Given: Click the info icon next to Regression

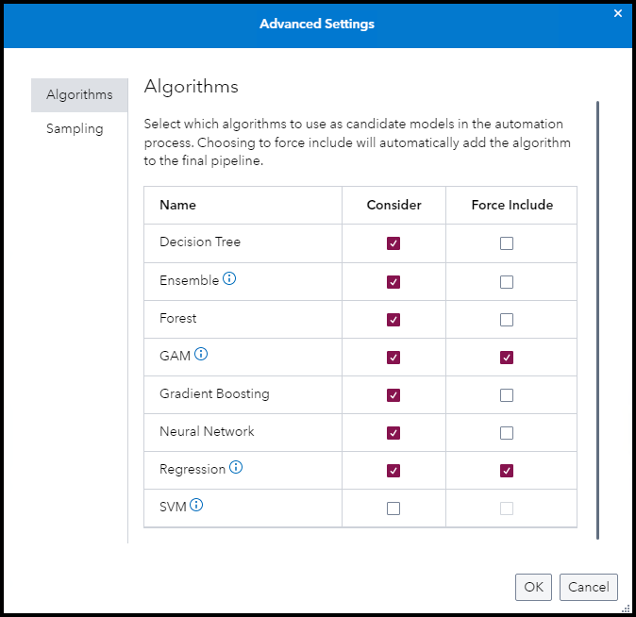Looking at the screenshot, I should click(x=236, y=468).
